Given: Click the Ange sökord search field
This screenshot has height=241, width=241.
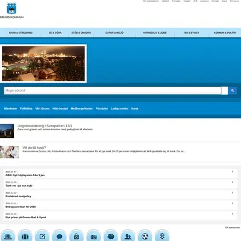Looking at the screenshot, I should click(x=113, y=90).
